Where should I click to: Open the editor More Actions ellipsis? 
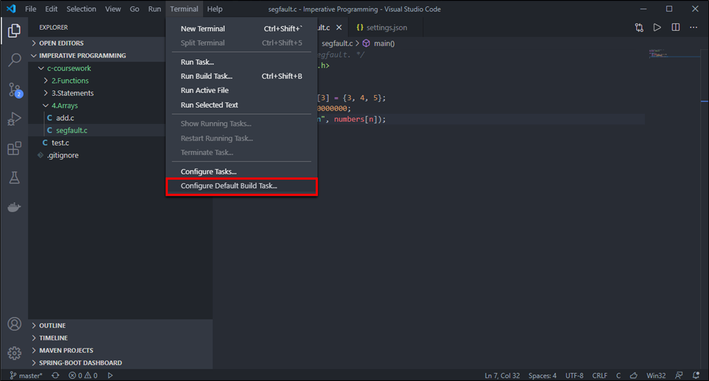[x=694, y=27]
